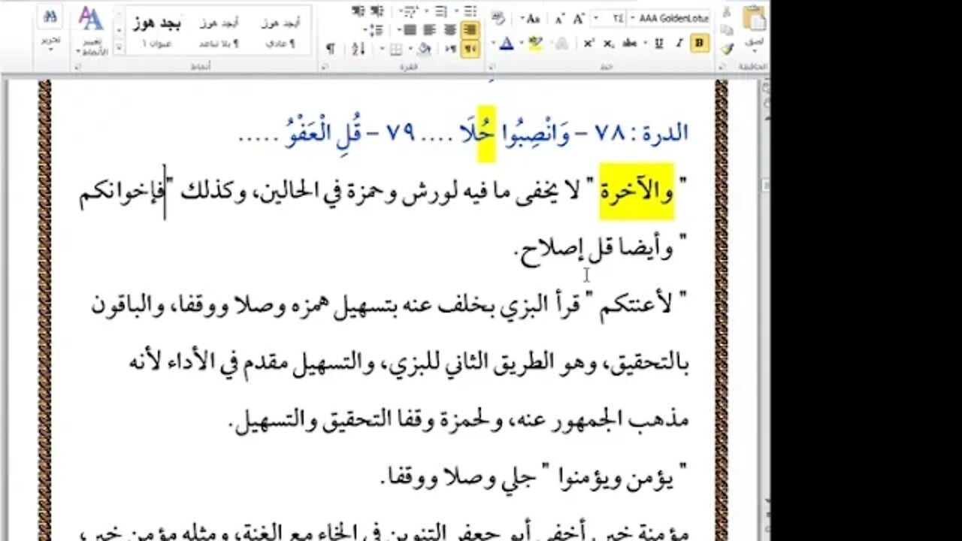Select the Format Painter brush
Image resolution: width=962 pixels, height=541 pixels.
[x=727, y=48]
